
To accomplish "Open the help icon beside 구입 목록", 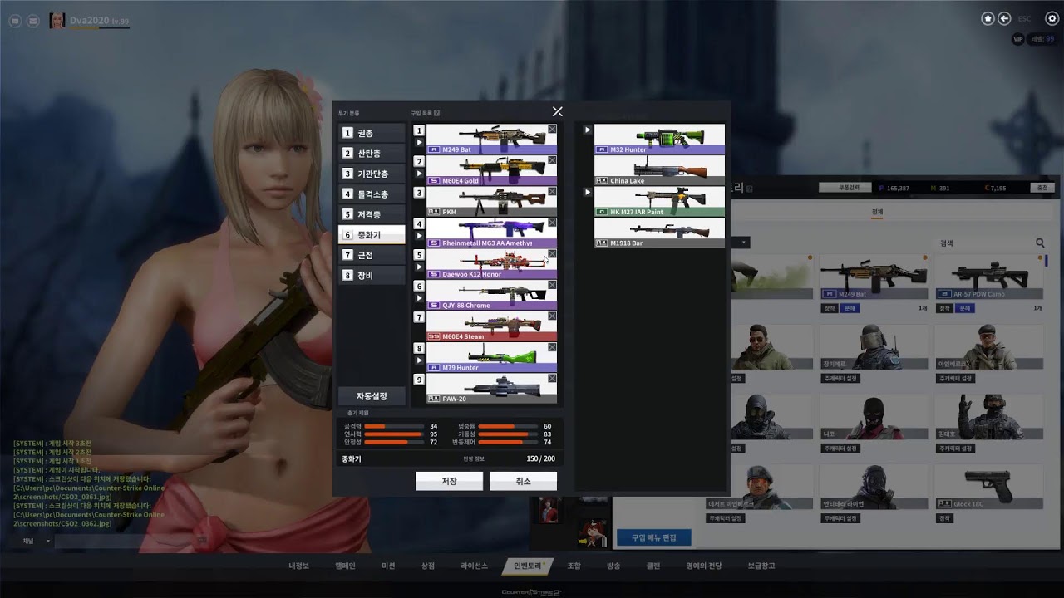I will point(436,113).
